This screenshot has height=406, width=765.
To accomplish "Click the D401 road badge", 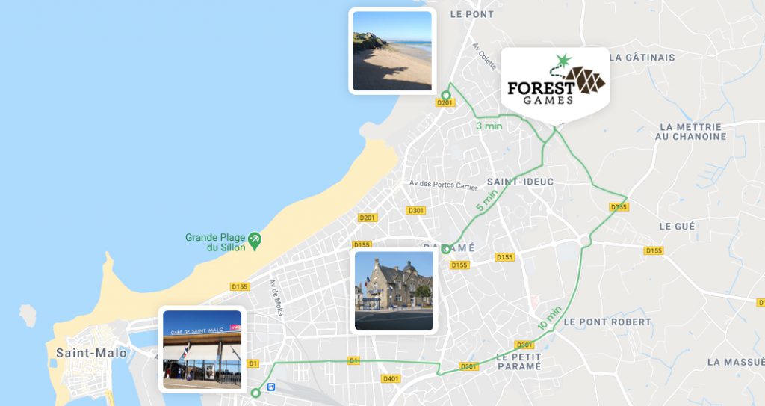I will click(391, 378).
